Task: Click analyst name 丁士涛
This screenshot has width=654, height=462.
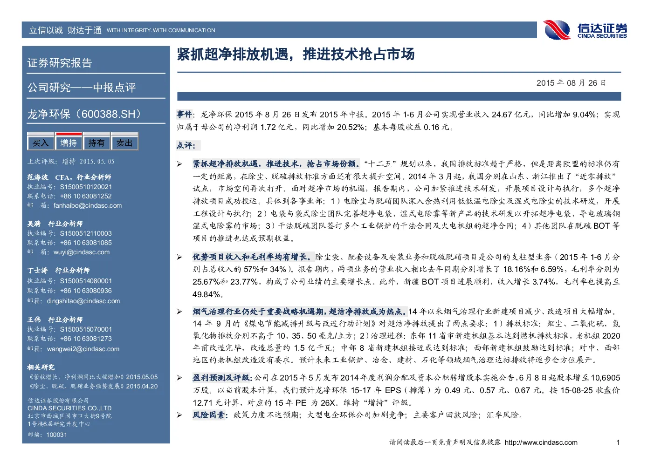Action: (37, 270)
